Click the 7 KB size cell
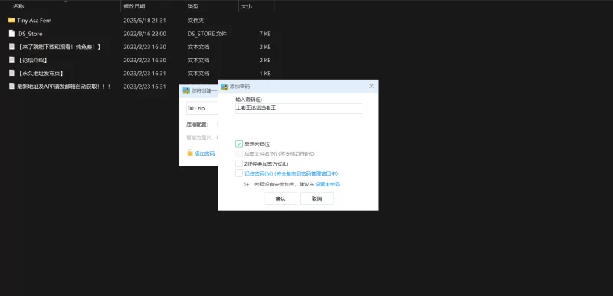The image size is (613, 296). tap(265, 34)
